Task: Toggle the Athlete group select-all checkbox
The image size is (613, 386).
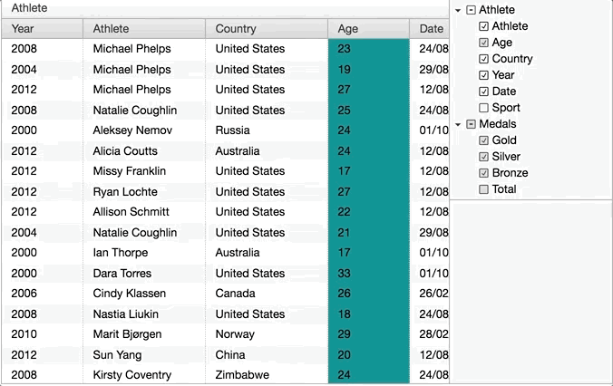Action: click(x=472, y=10)
